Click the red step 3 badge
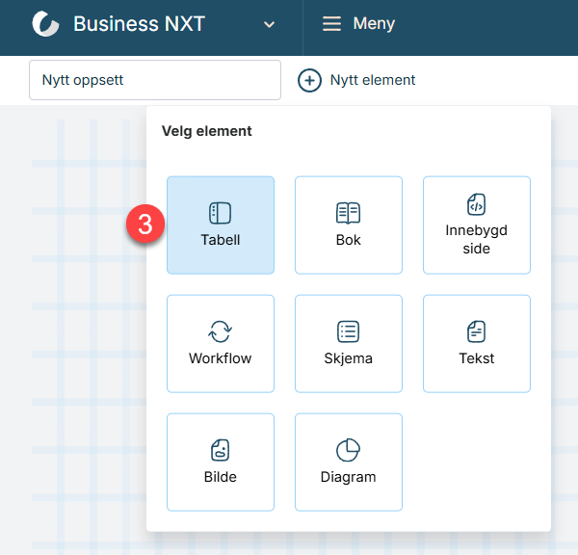The height and width of the screenshot is (555, 578). pyautogui.click(x=145, y=225)
